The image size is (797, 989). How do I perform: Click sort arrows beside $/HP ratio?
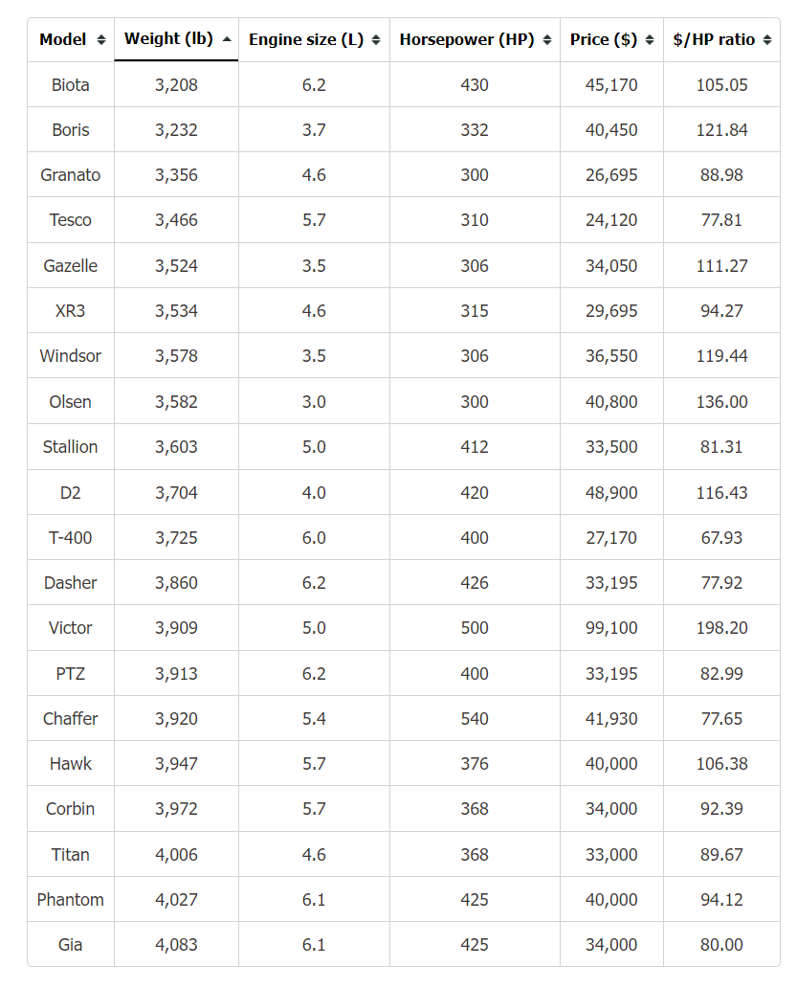point(766,40)
